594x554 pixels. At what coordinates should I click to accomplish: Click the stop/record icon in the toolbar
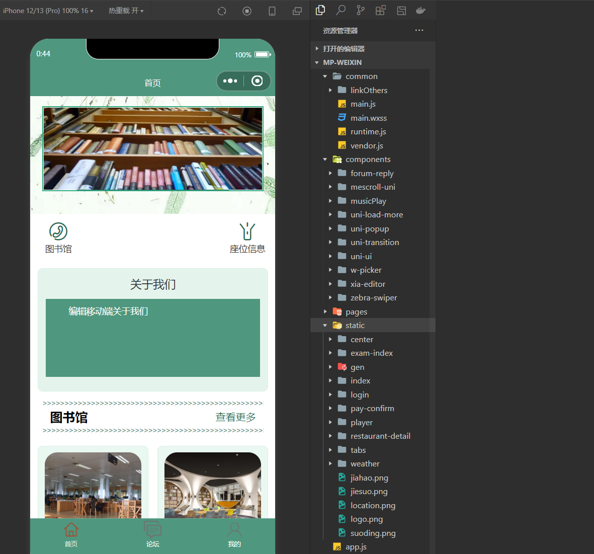pos(246,11)
